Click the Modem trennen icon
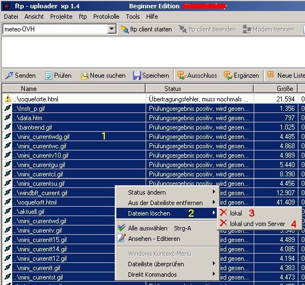305x285 pixels. click(x=247, y=29)
